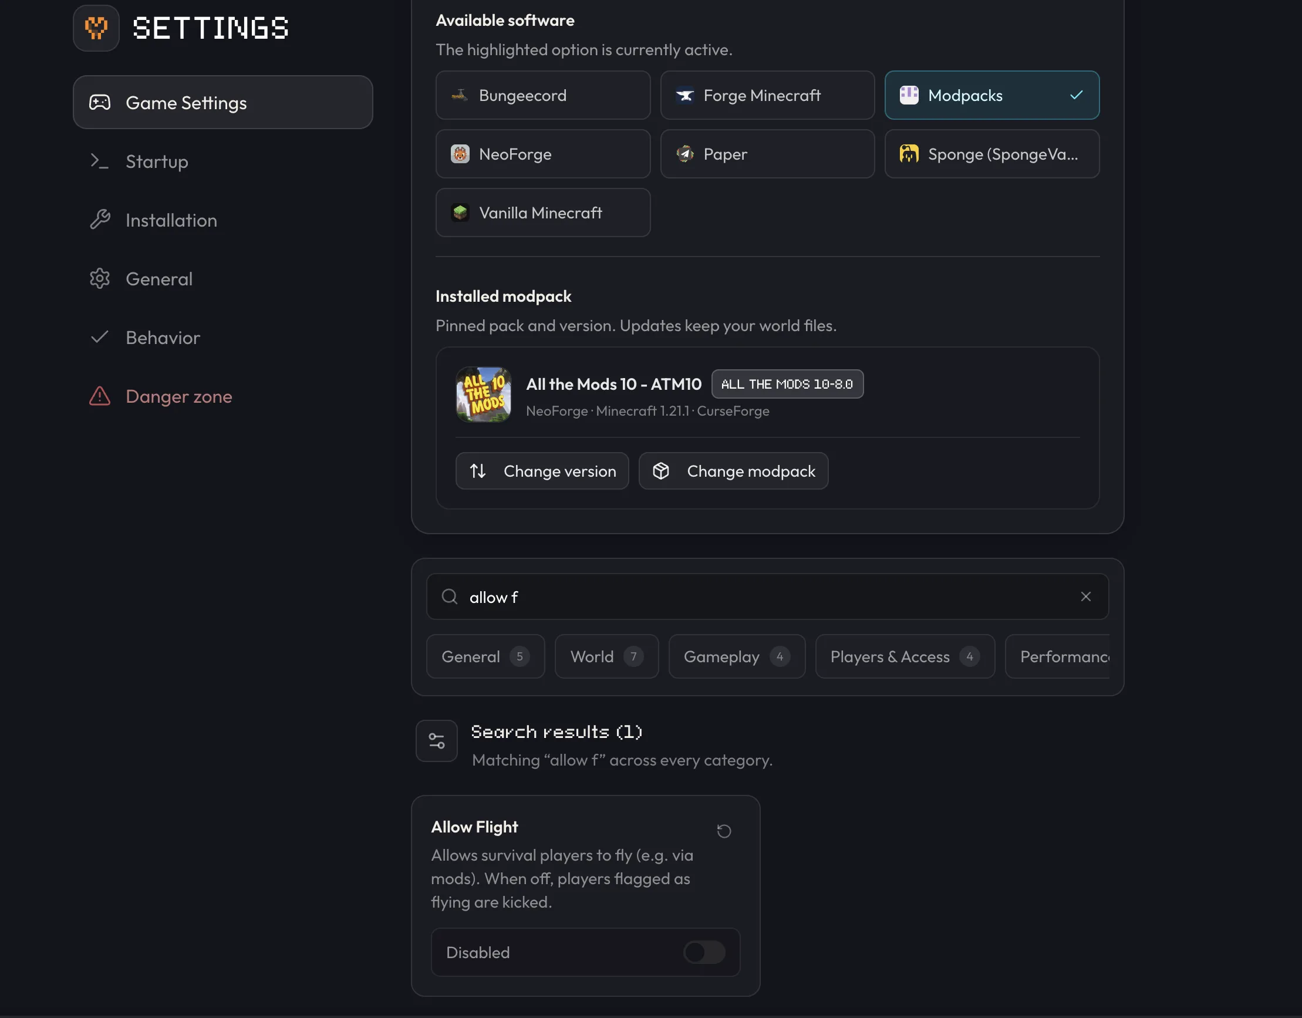The width and height of the screenshot is (1302, 1018).
Task: Click the Forge Minecraft anvil icon
Action: [x=684, y=96]
